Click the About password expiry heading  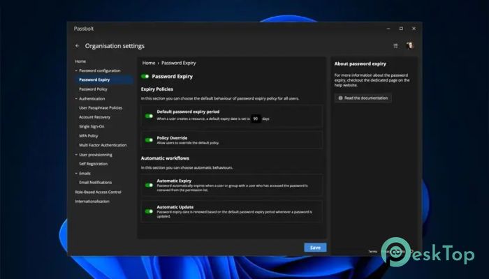(x=360, y=64)
